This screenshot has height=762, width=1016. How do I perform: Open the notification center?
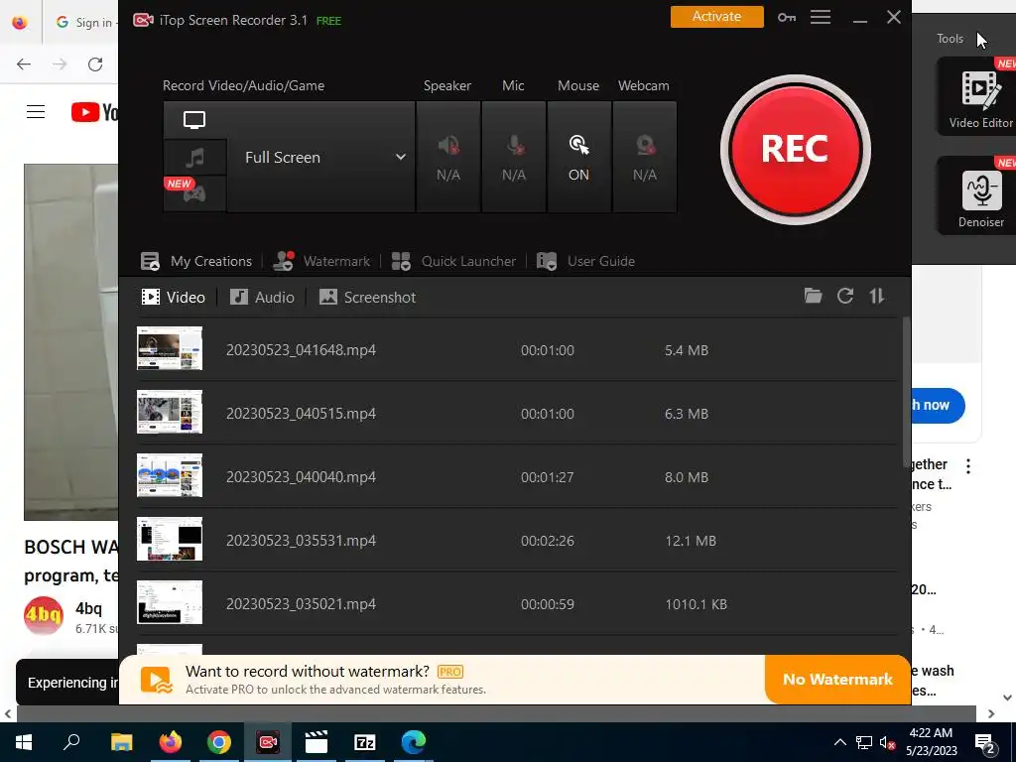click(985, 743)
